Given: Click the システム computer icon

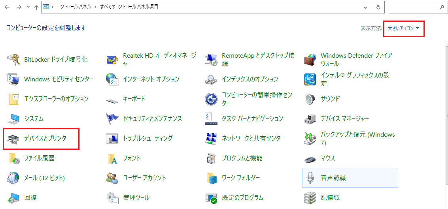Looking at the screenshot, I should 13,119.
